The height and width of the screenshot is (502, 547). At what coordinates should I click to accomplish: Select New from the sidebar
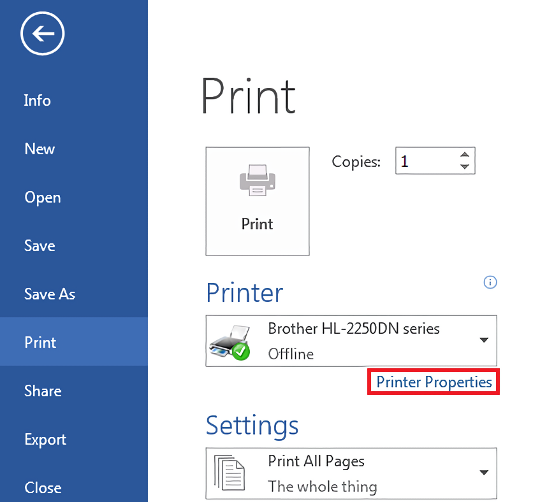pos(40,148)
